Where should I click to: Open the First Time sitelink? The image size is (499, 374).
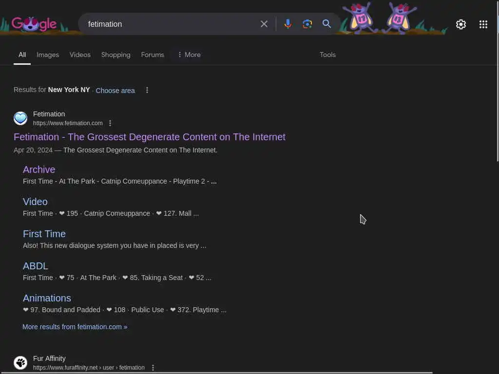tap(44, 234)
